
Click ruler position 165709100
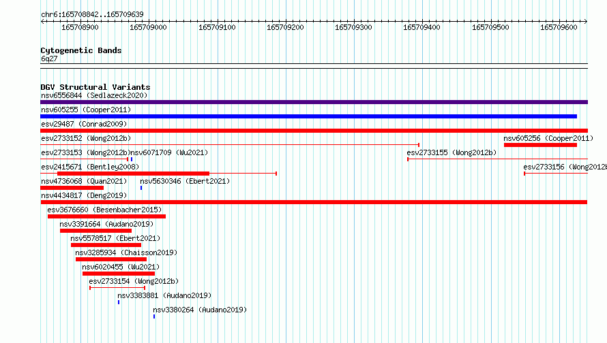217,27
